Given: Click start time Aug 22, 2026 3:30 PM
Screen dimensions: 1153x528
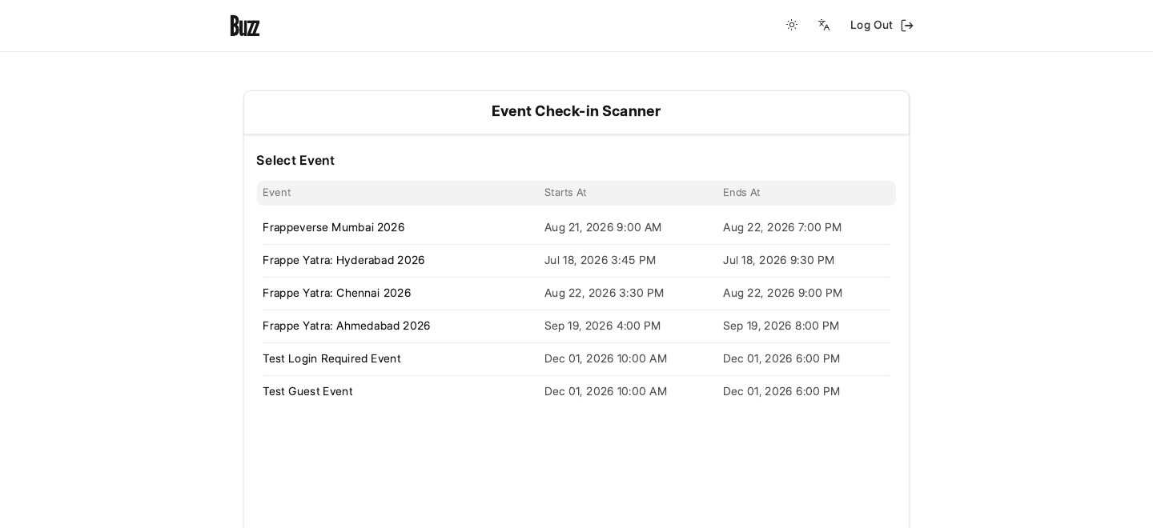Looking at the screenshot, I should tap(605, 294).
